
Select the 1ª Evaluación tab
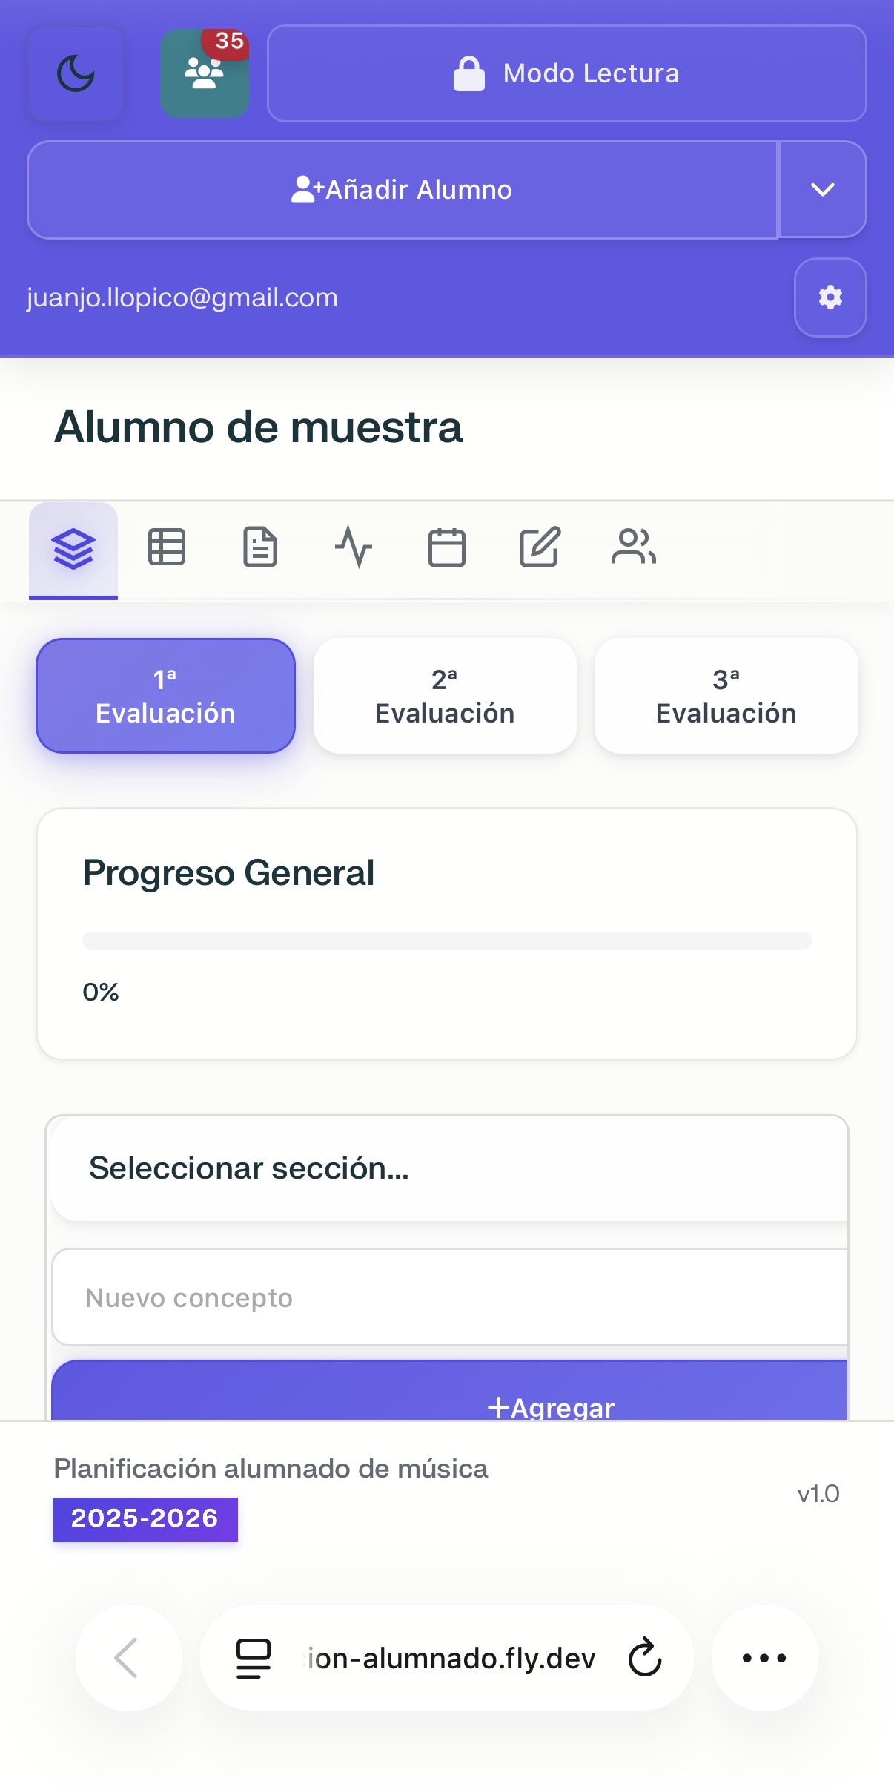click(x=165, y=696)
